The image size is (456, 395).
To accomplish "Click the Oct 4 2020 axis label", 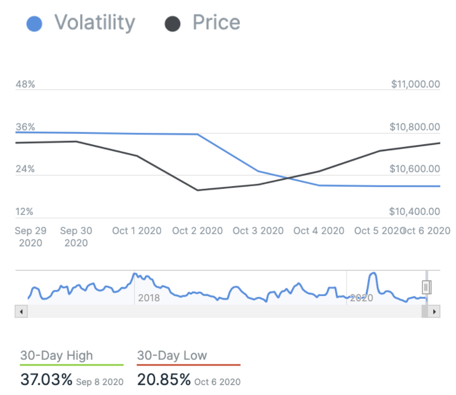I will (x=319, y=231).
